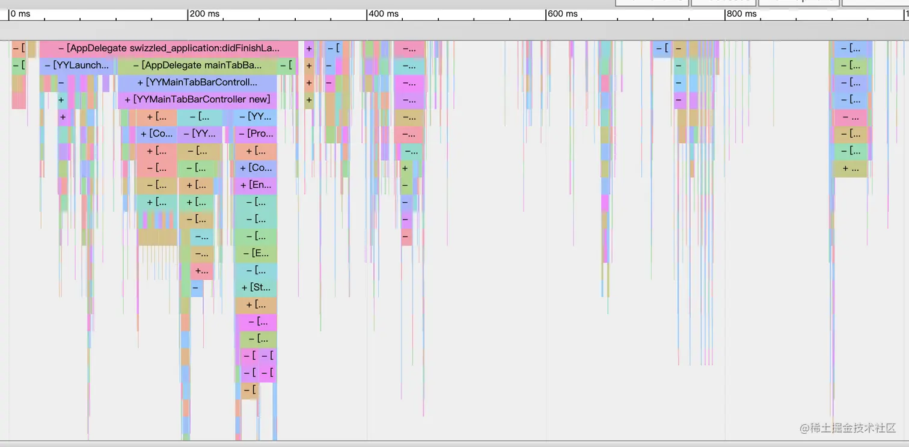Select the +[En... flame slice
909x447 pixels.
pos(256,185)
